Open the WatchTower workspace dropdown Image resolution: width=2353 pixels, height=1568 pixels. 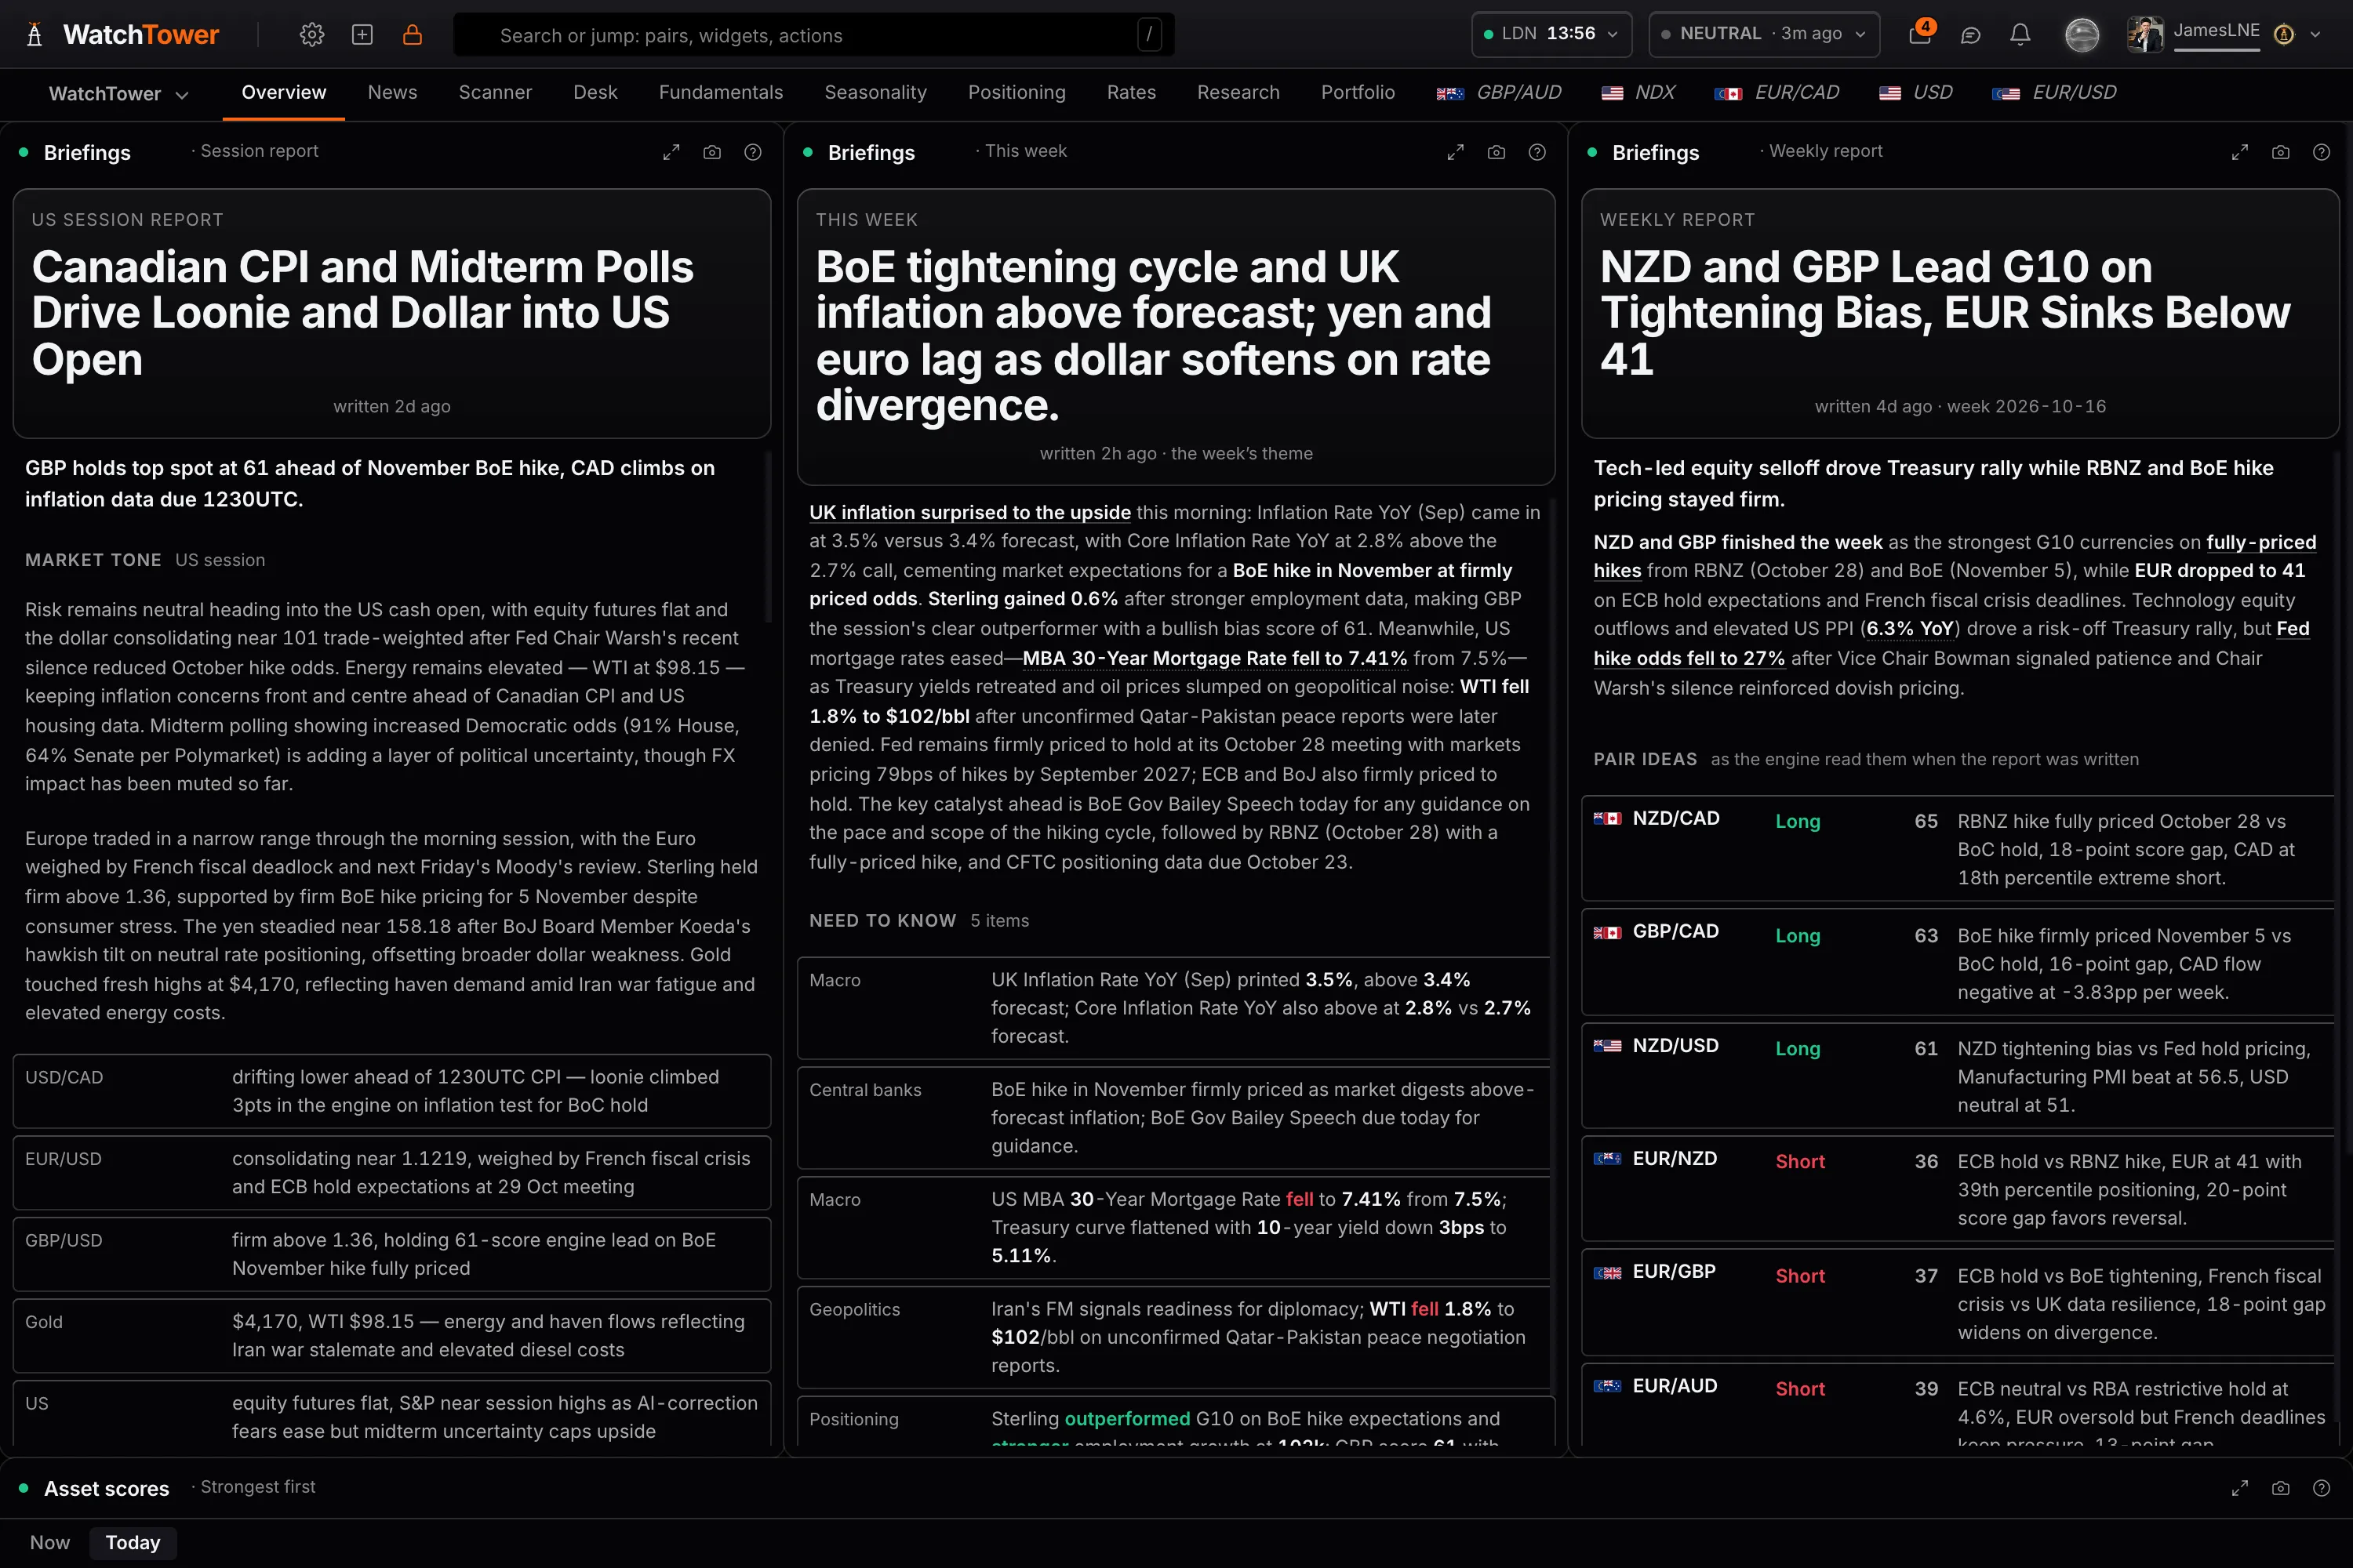point(118,94)
